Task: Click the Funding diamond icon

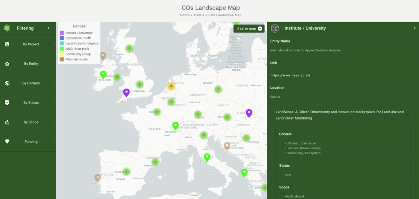Action: click(x=7, y=142)
